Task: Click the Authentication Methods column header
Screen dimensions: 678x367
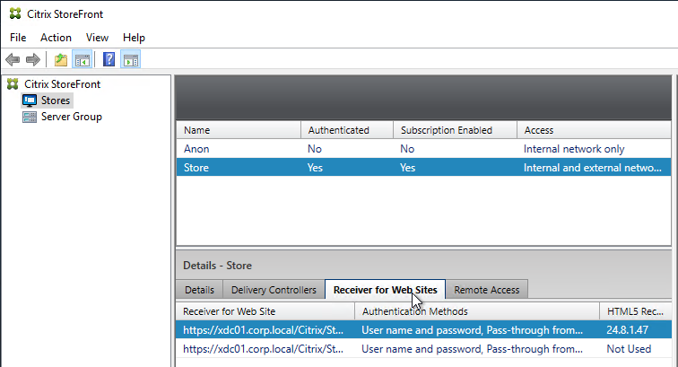Action: coord(414,311)
